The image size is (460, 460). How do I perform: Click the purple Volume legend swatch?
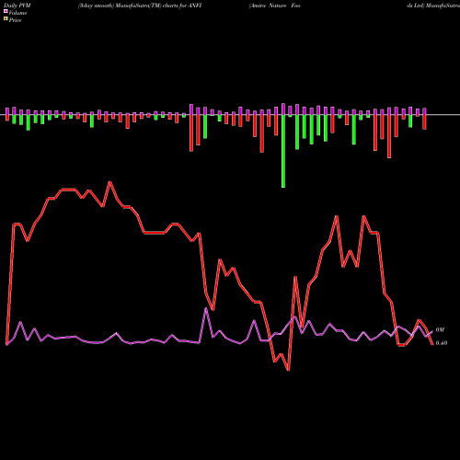6,11
